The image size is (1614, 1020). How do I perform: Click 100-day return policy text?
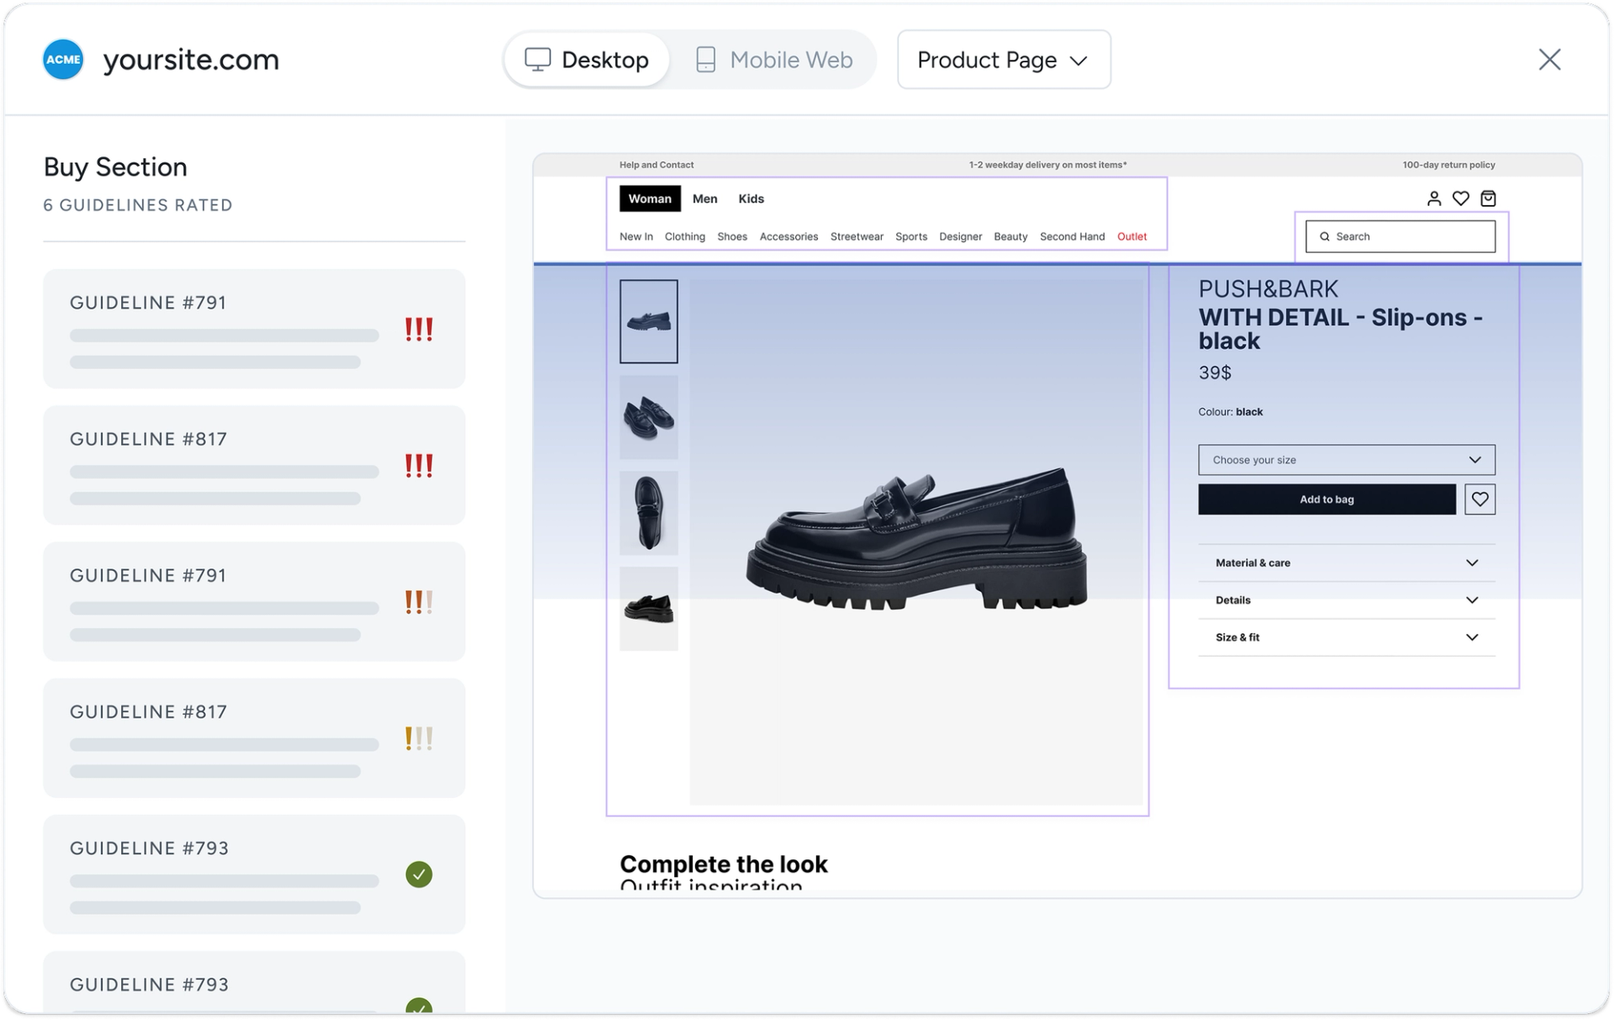pos(1448,165)
